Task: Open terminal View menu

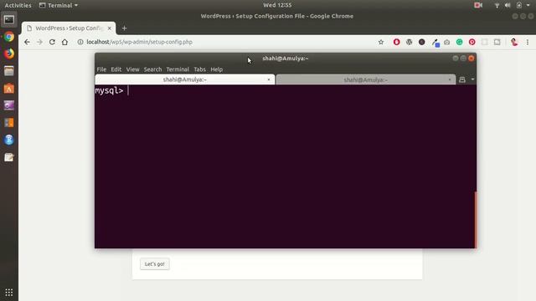Action: 132,69
